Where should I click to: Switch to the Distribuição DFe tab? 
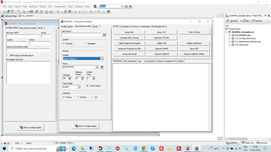159,27
